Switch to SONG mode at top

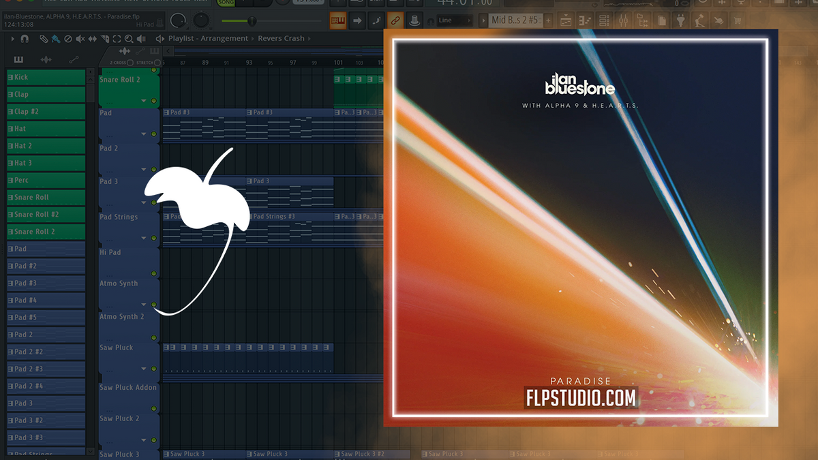pyautogui.click(x=226, y=3)
